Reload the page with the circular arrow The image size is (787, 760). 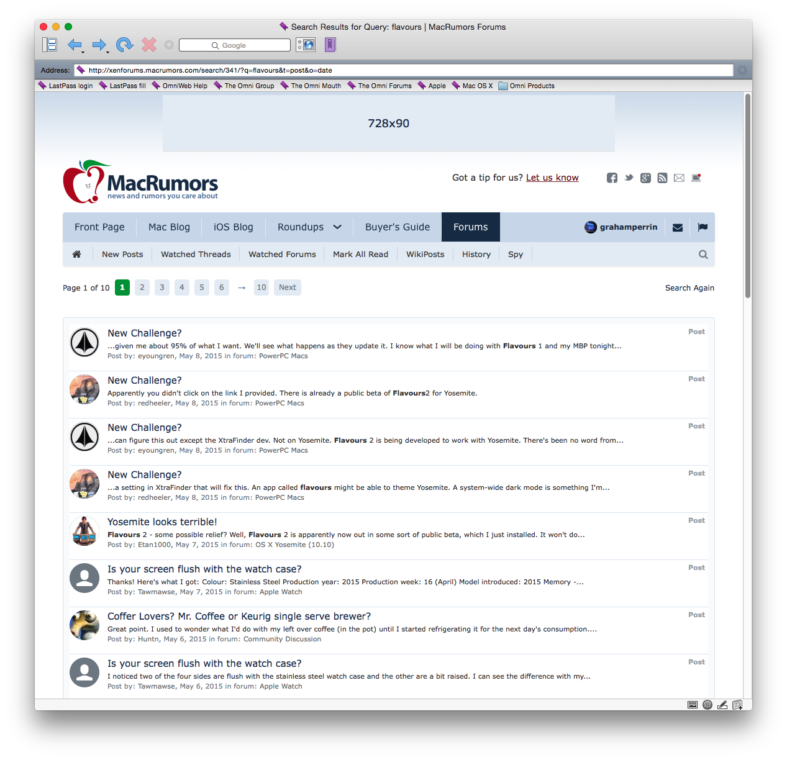tap(124, 45)
